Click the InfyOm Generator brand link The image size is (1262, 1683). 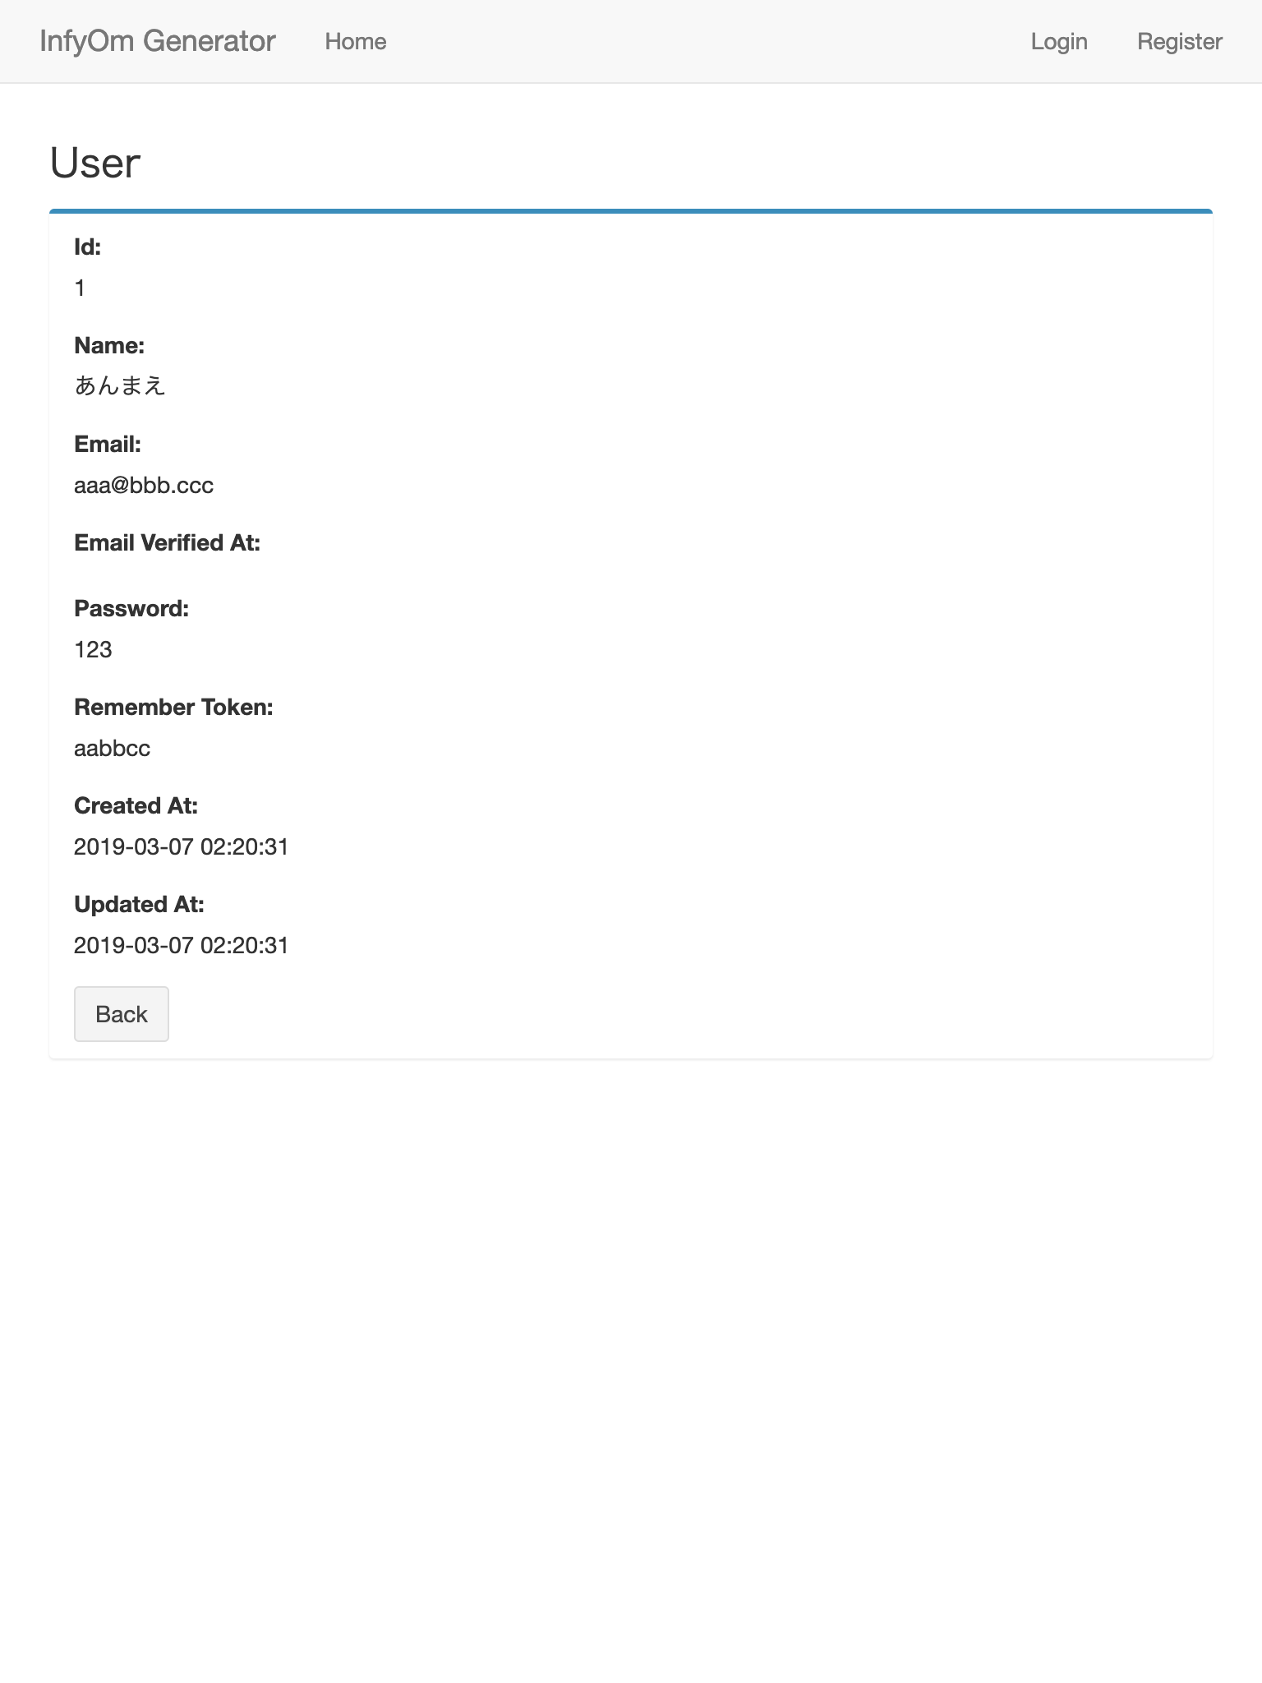[157, 41]
